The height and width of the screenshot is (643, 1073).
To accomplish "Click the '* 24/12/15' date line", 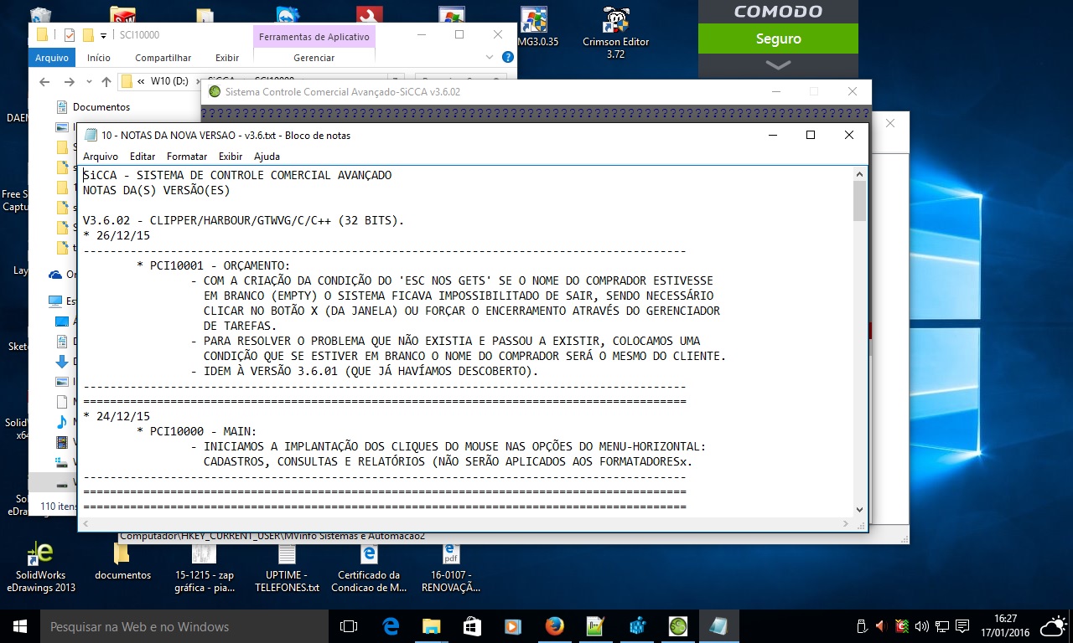I will coord(117,416).
